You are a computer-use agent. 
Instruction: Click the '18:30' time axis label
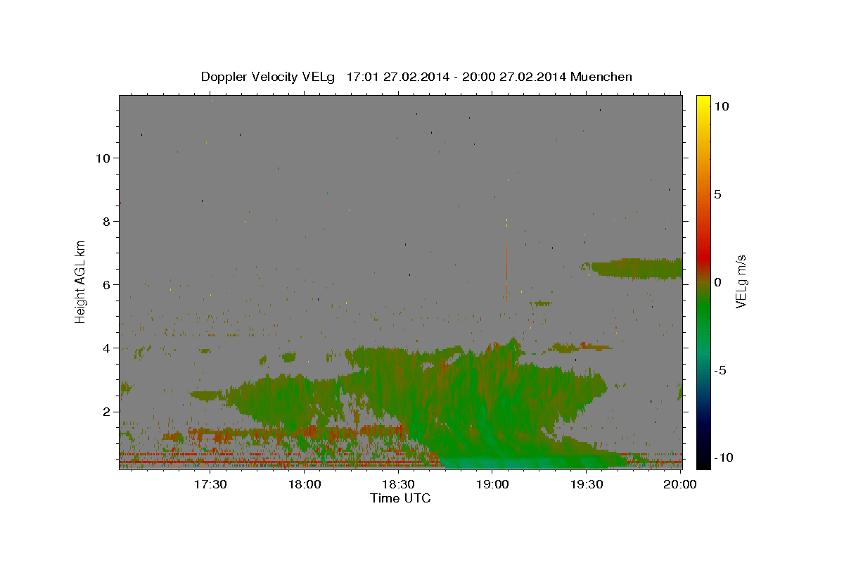pos(398,484)
